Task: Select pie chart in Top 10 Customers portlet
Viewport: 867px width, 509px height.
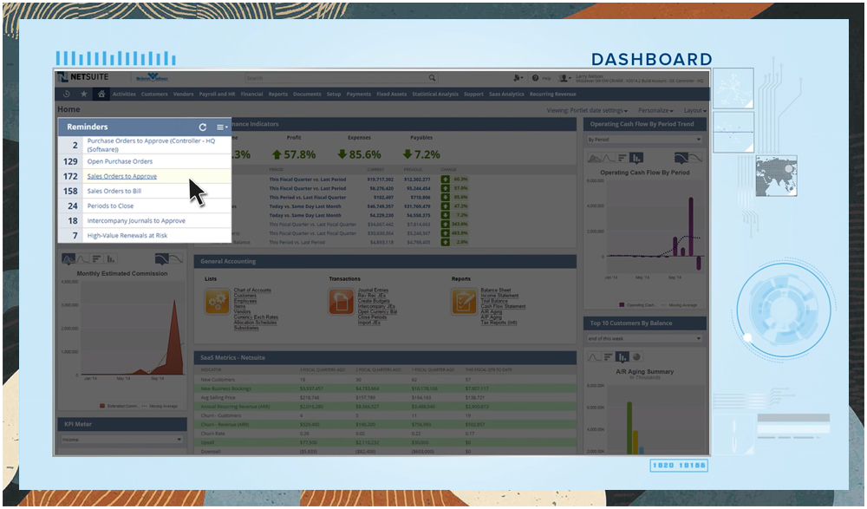Action: pos(637,357)
